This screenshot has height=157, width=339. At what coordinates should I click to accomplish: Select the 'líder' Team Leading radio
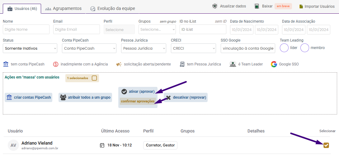tap(285, 48)
